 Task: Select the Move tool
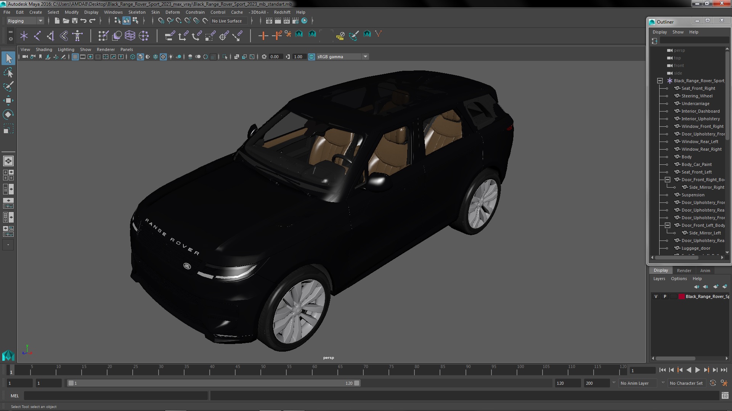[8, 100]
